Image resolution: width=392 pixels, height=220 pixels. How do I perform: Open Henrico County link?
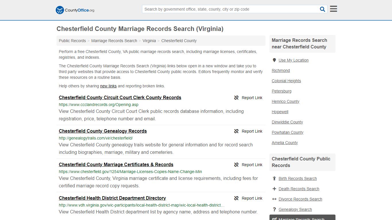pyautogui.click(x=286, y=101)
